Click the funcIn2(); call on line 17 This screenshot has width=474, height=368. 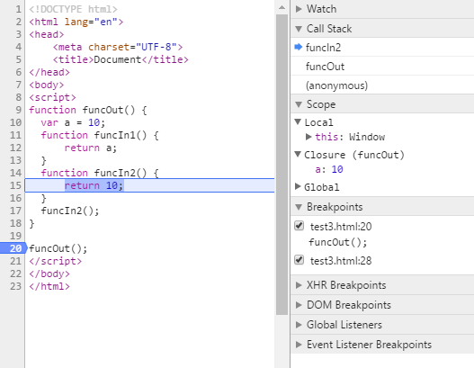pyautogui.click(x=70, y=211)
